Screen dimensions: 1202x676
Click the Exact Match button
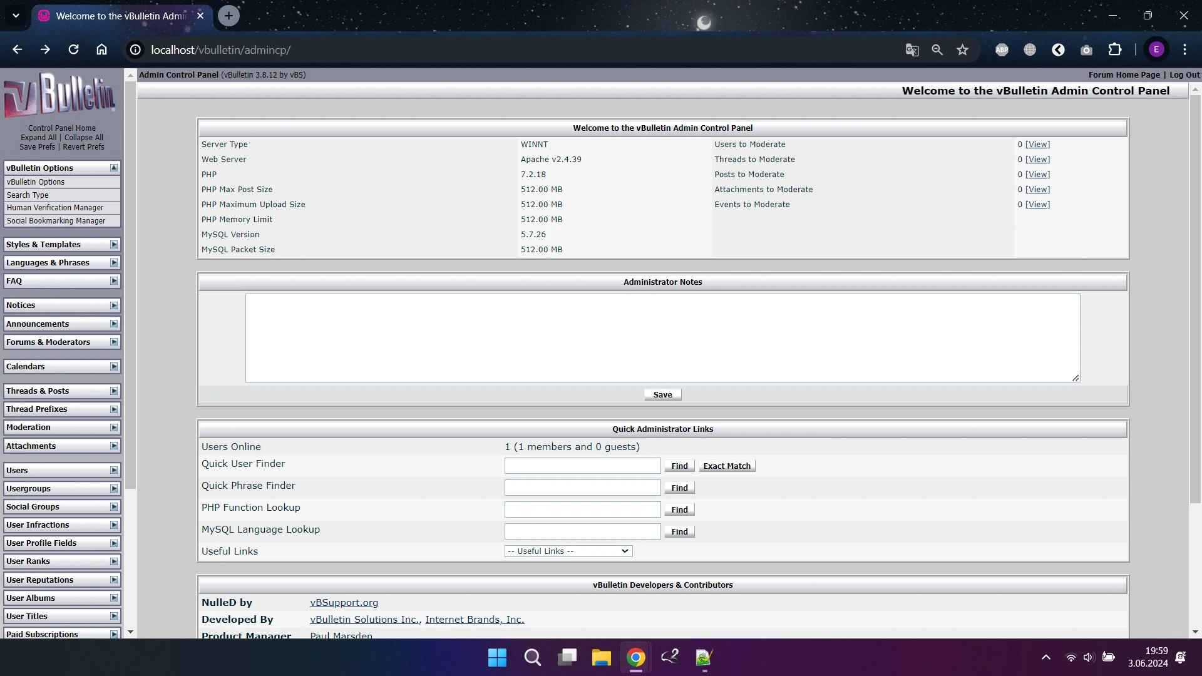[727, 466]
